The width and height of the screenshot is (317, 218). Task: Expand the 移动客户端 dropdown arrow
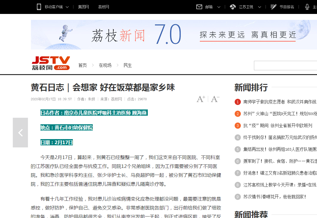(67, 7)
